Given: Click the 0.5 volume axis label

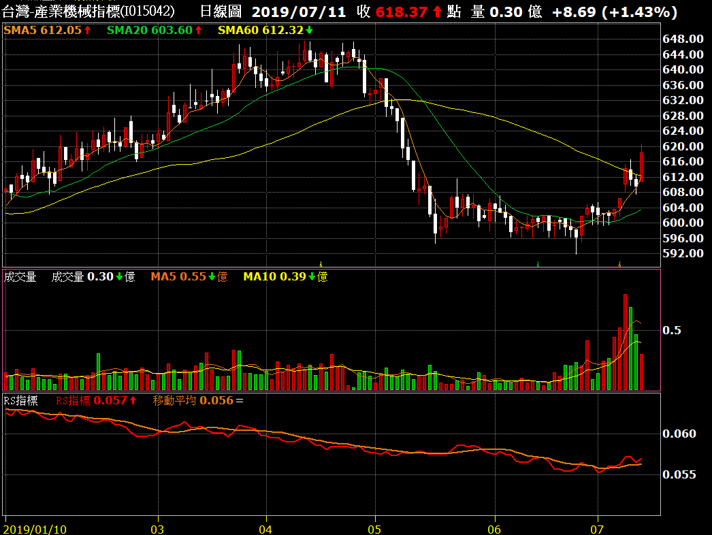Looking at the screenshot, I should tap(672, 330).
